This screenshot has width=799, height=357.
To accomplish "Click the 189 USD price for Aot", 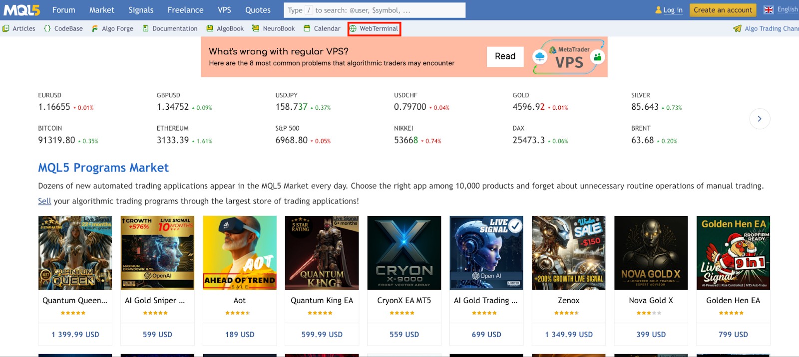I will (240, 335).
